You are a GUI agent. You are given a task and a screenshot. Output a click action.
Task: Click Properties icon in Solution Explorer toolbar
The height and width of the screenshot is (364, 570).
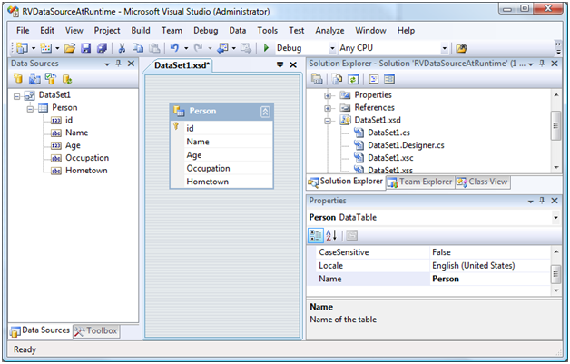317,79
